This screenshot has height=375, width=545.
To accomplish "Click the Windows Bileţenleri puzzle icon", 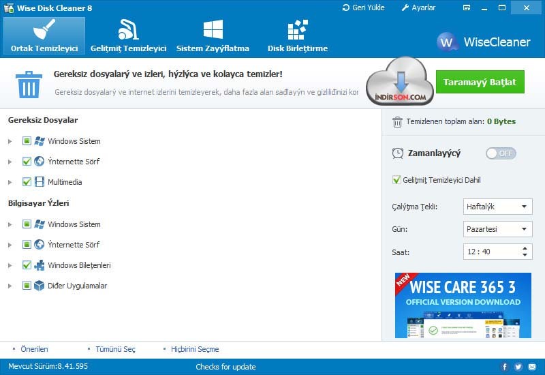I will point(40,265).
